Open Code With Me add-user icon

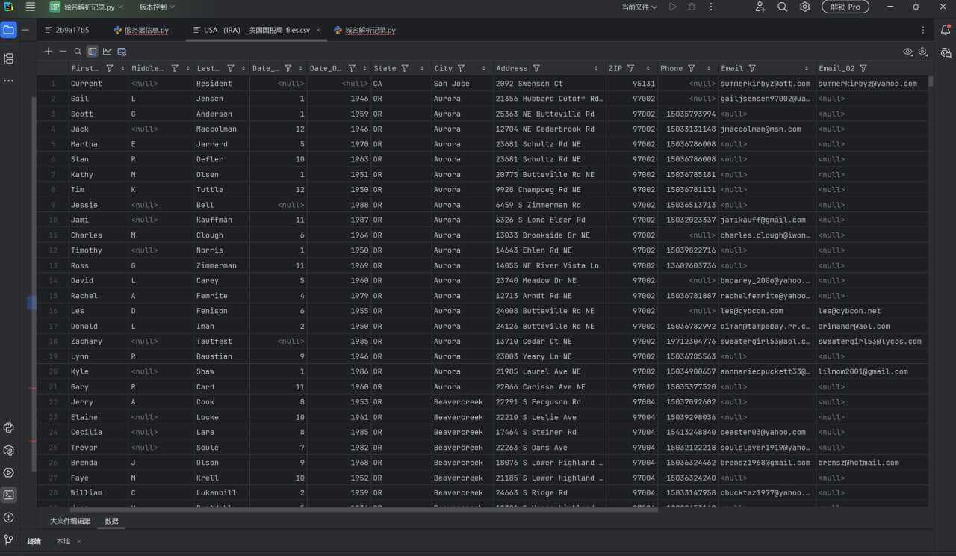pyautogui.click(x=760, y=7)
